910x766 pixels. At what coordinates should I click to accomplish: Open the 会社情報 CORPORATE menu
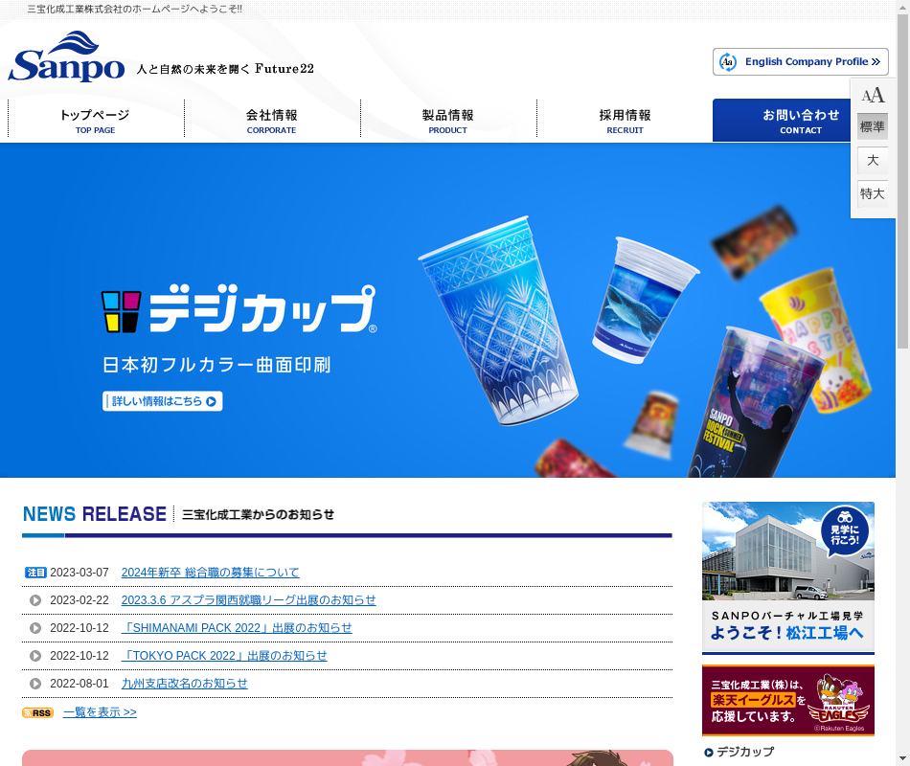(x=272, y=121)
